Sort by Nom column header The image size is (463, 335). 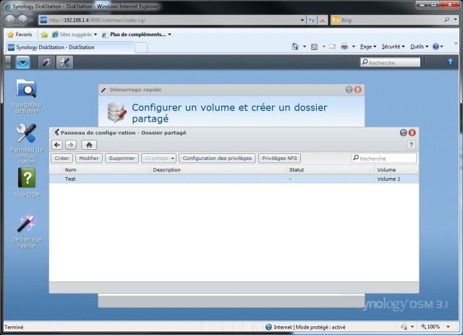[x=106, y=170]
